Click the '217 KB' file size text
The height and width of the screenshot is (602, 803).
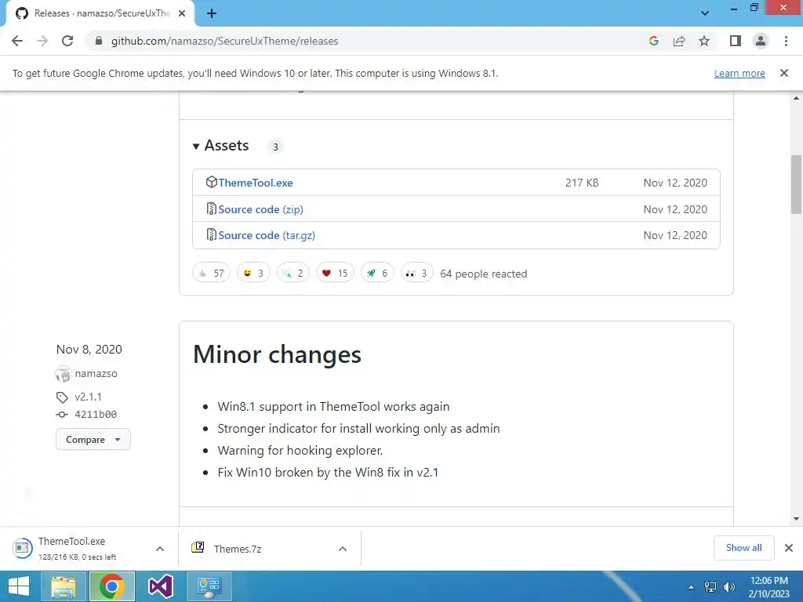[x=582, y=183]
